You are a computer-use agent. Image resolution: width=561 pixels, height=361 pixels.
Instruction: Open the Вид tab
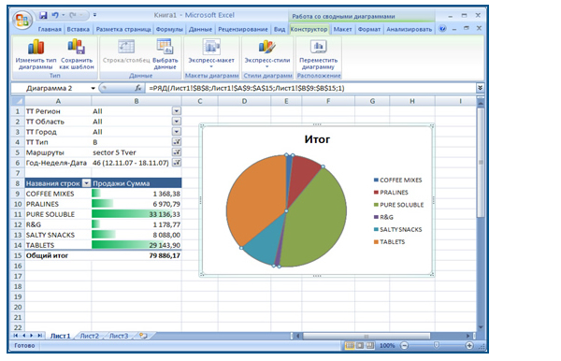click(x=280, y=29)
